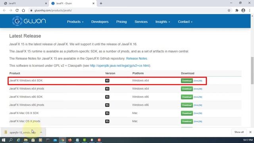
Task: Download JavaFX Windows x64 SDK
Action: click(187, 81)
